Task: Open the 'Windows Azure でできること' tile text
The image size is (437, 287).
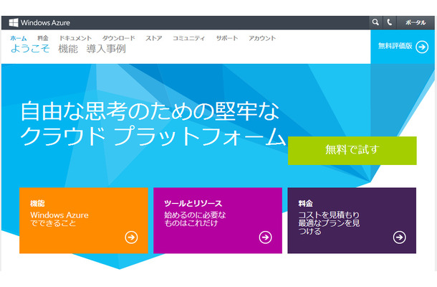Action: (59, 219)
